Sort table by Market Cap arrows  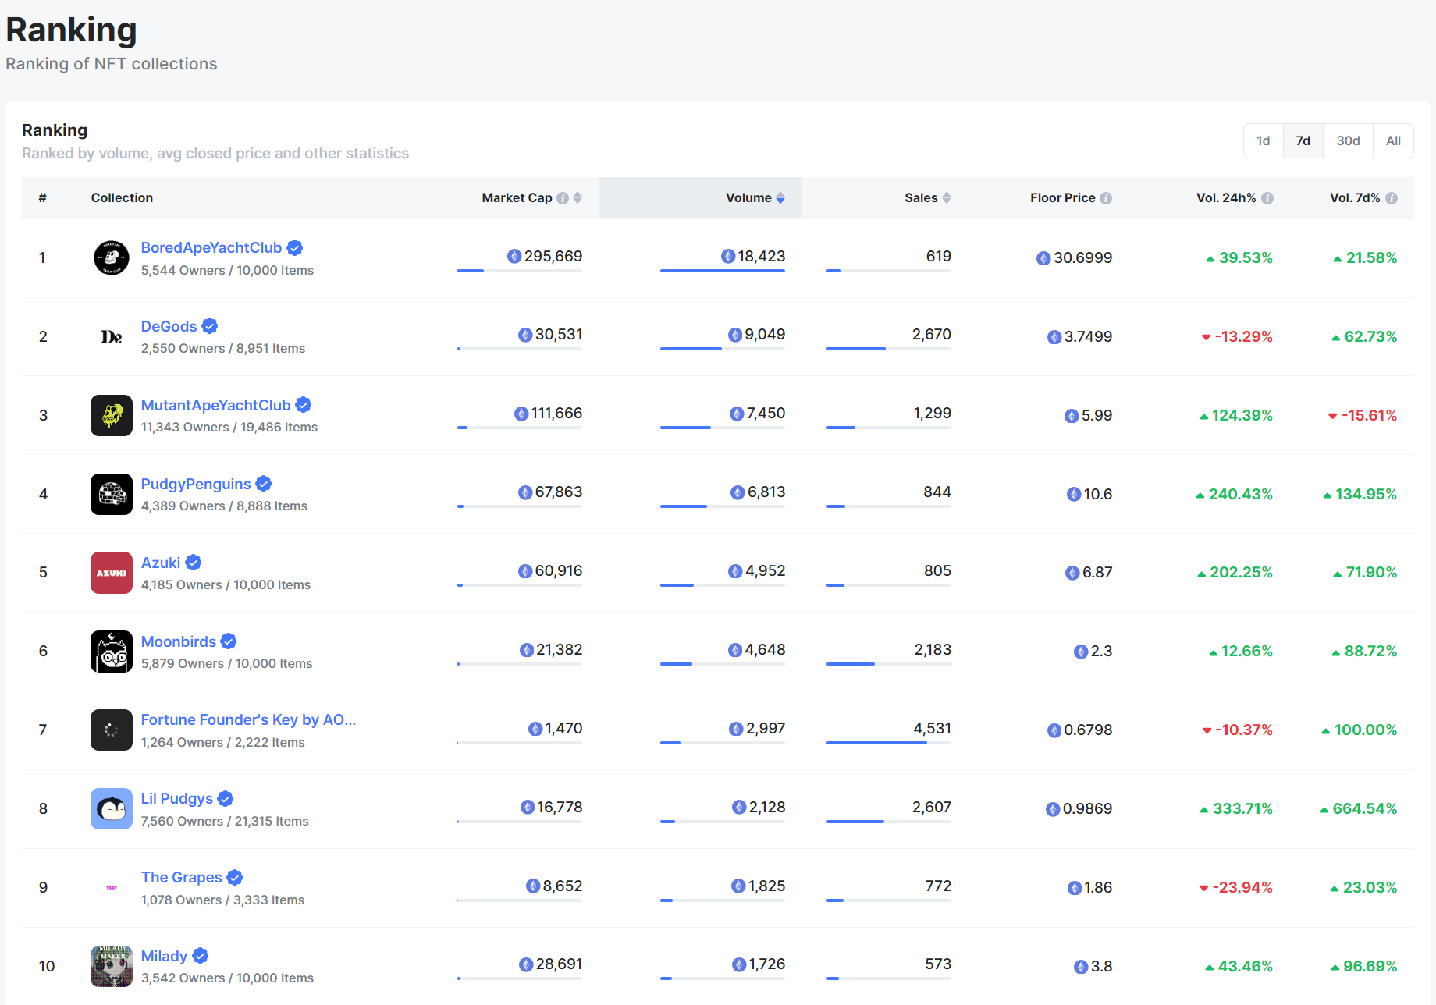pos(578,198)
